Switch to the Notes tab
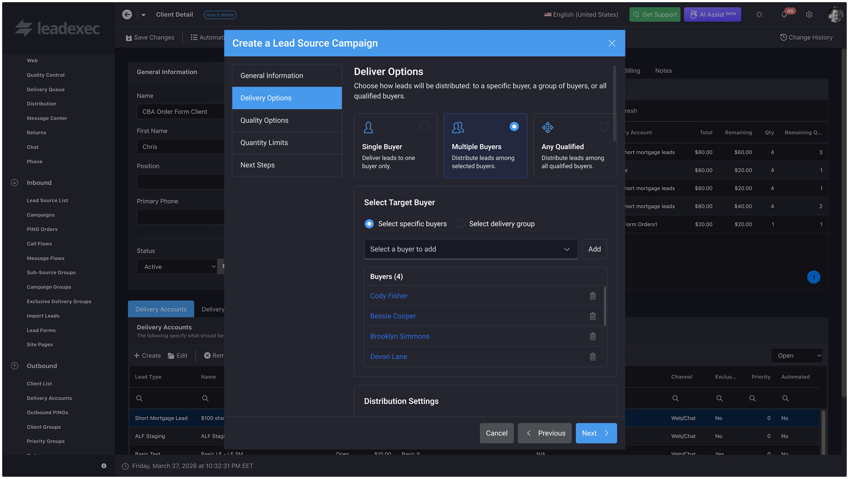The width and height of the screenshot is (849, 479). [663, 71]
